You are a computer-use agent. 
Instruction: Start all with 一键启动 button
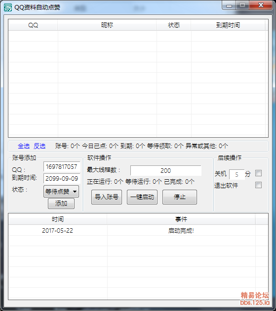(x=142, y=197)
